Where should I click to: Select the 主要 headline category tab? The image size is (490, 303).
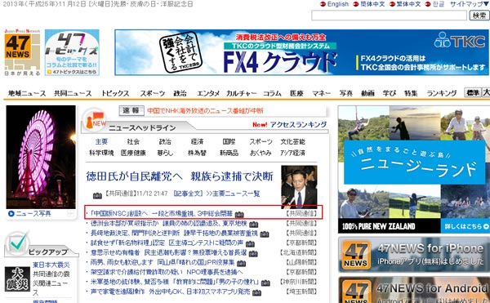pos(101,141)
